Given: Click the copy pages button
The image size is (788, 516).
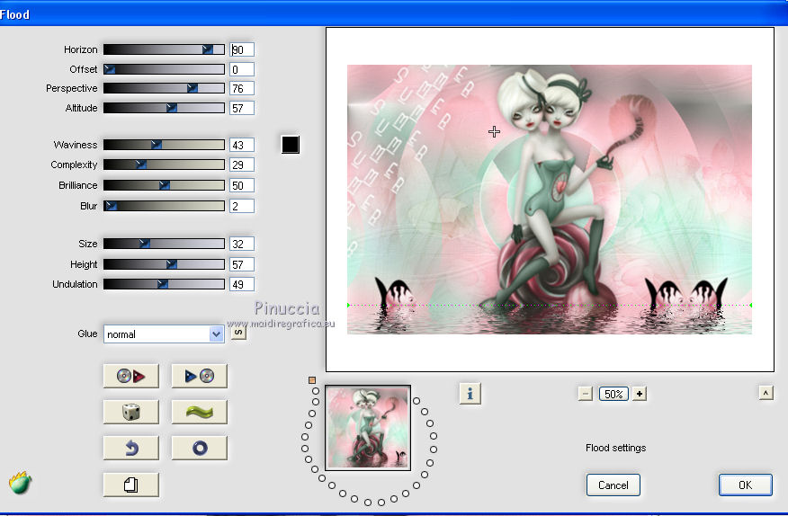Looking at the screenshot, I should [131, 485].
